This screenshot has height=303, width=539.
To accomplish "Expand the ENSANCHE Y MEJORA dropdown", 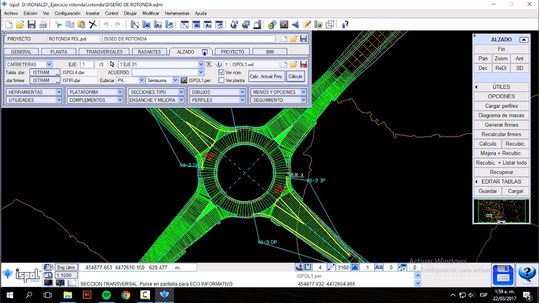I will pyautogui.click(x=156, y=100).
